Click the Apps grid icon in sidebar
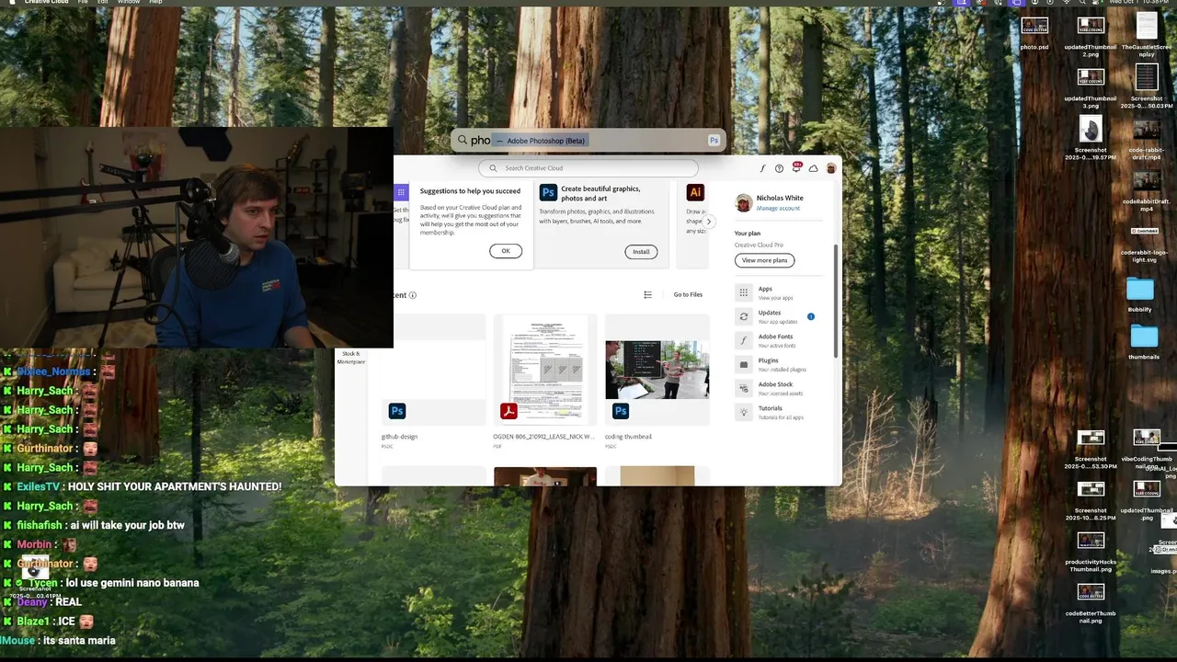Image resolution: width=1177 pixels, height=662 pixels. (x=744, y=292)
